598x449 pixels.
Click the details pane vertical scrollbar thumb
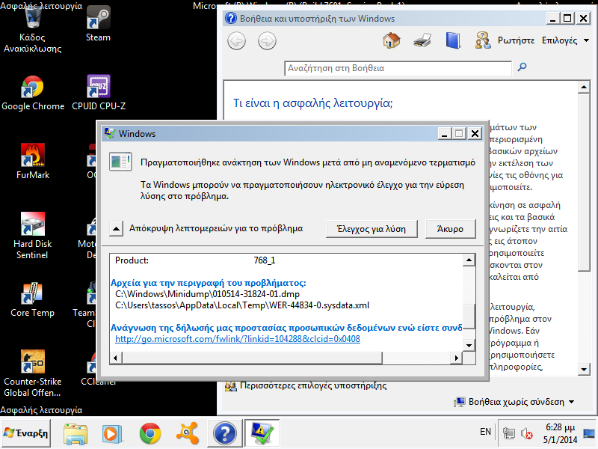pos(469,316)
